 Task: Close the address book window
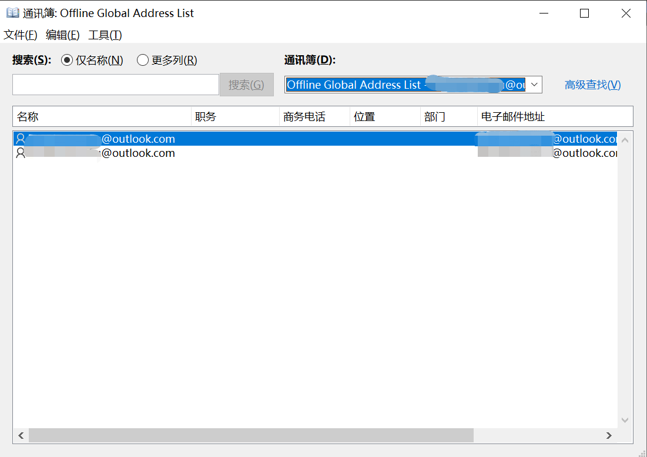(x=626, y=13)
